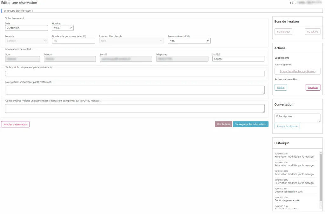325x214 pixels.
Task: Click the Téléphone contact field
Action: (182, 59)
